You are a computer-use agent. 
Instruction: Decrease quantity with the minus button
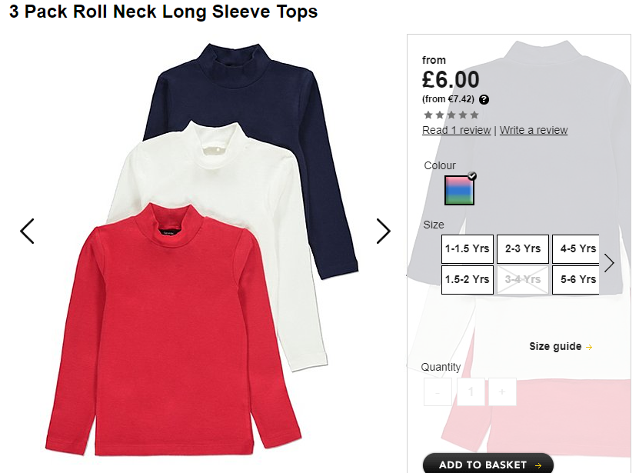tap(438, 391)
